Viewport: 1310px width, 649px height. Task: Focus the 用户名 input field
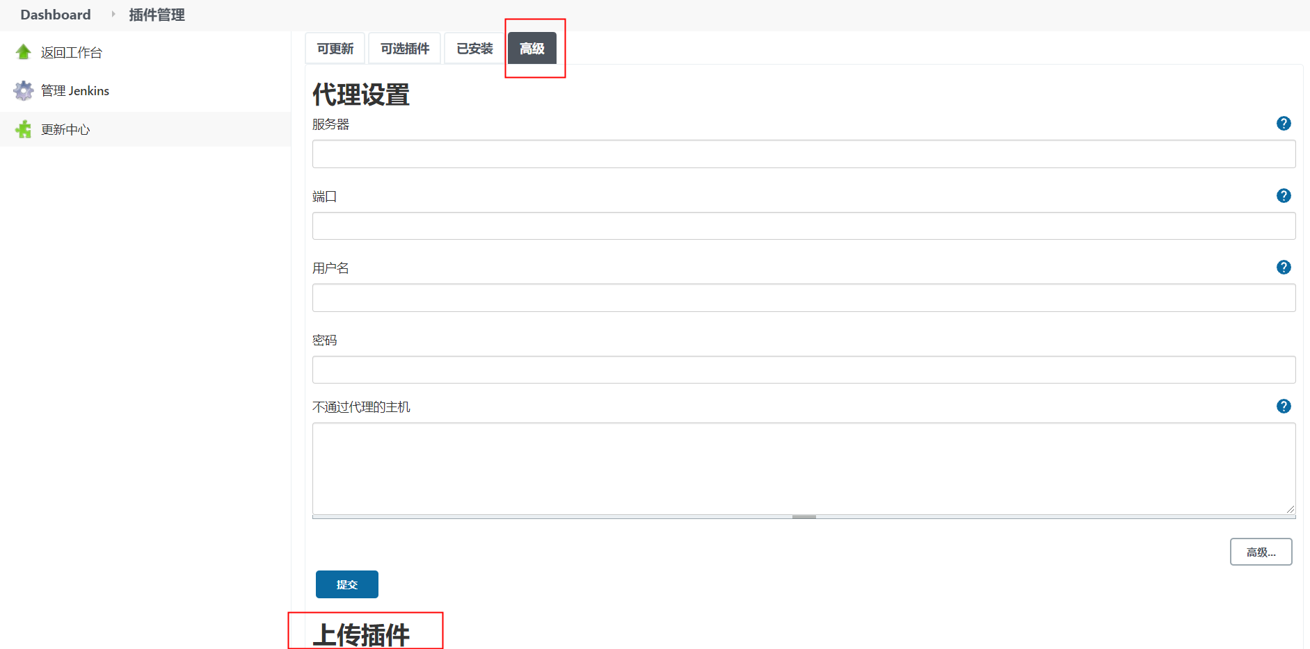804,297
